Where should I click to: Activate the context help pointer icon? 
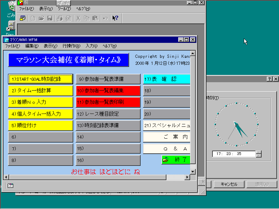pyautogui.click(x=115, y=18)
